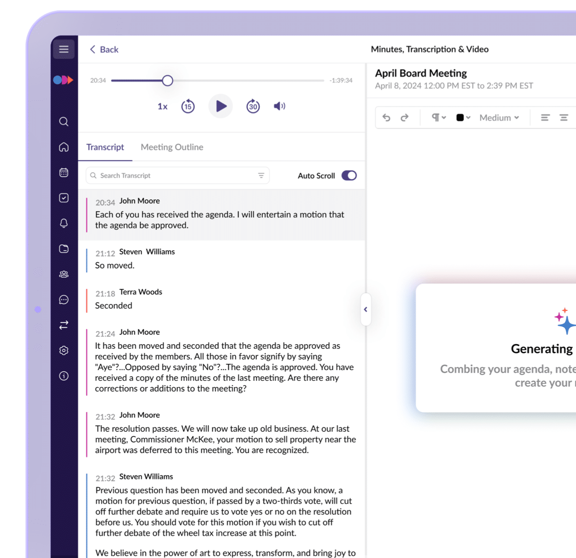
Task: Mute audio with the volume icon
Action: point(279,106)
